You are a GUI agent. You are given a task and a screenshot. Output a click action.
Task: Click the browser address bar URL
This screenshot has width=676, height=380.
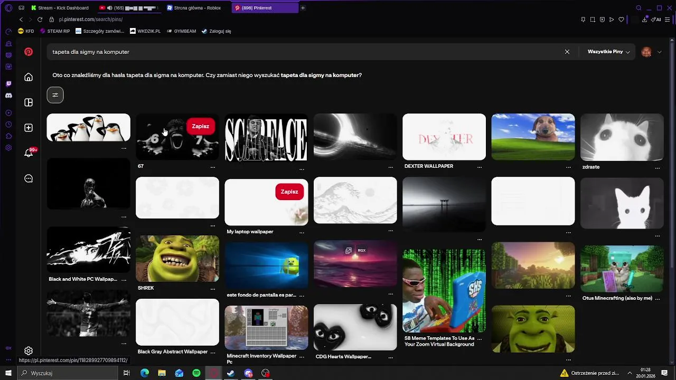tap(91, 20)
